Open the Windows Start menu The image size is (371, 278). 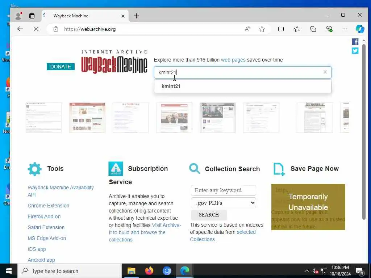pyautogui.click(x=9, y=271)
